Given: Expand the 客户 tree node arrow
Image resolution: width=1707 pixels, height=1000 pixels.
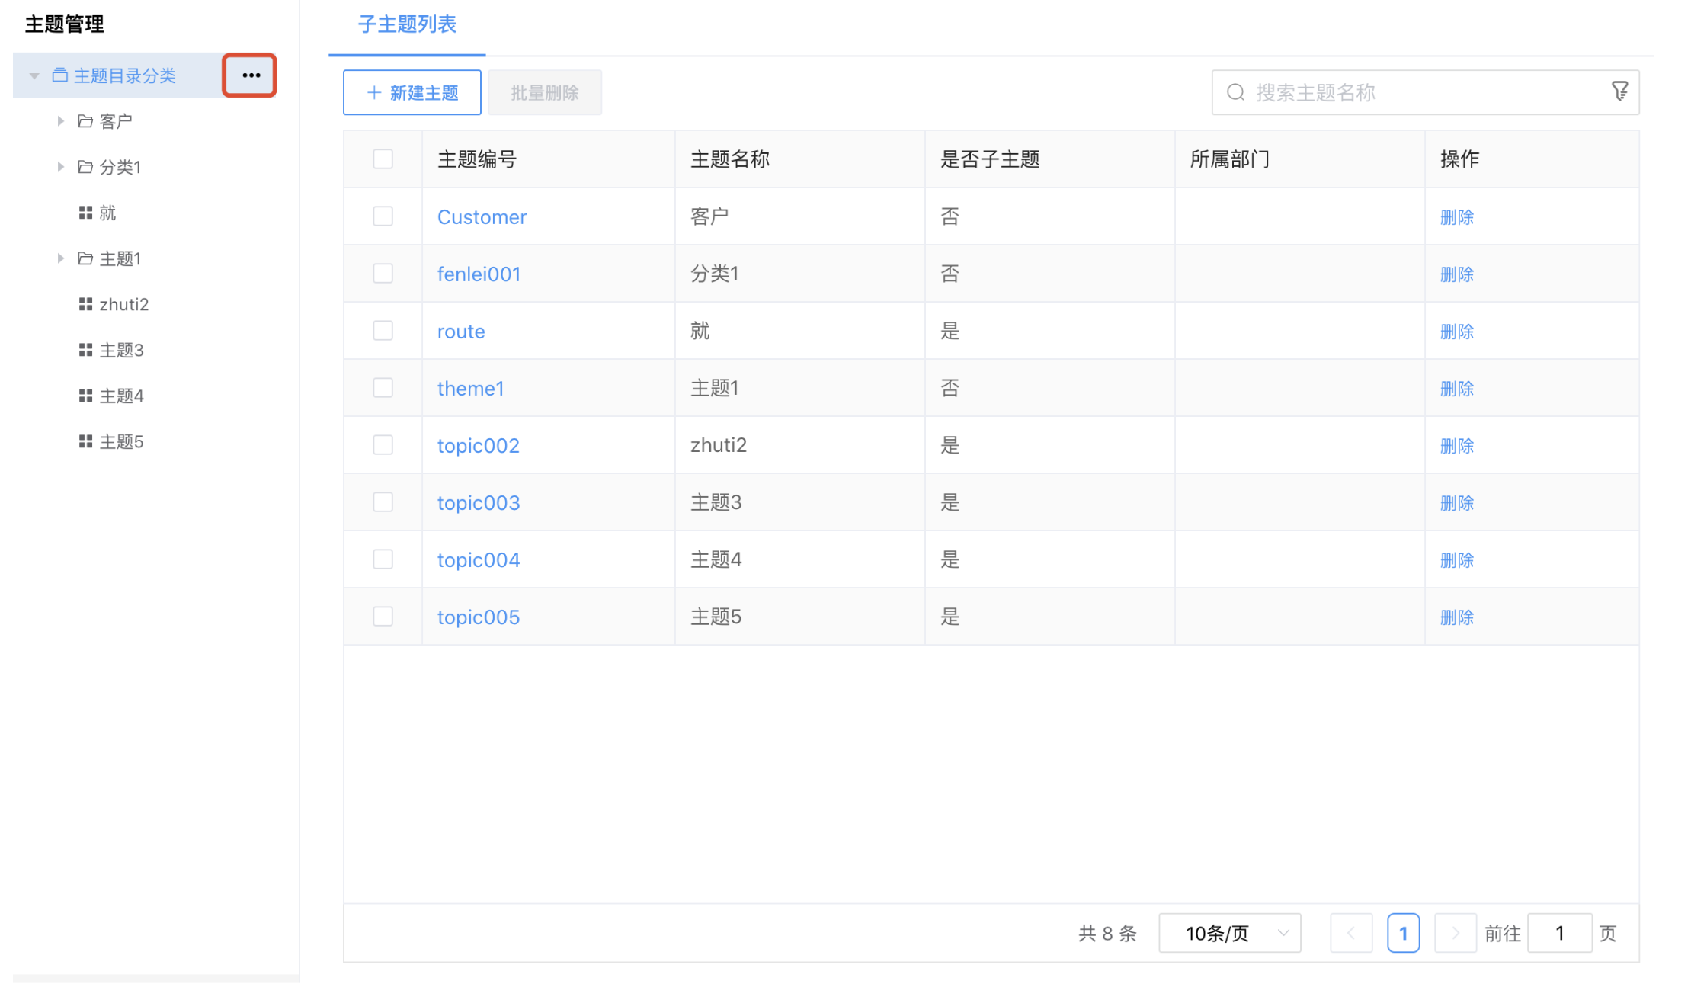Looking at the screenshot, I should coord(60,121).
